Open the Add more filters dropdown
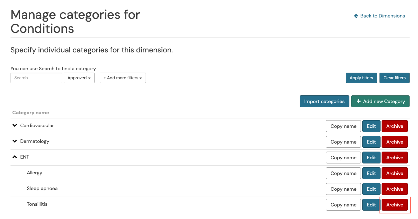The width and height of the screenshot is (418, 219). [x=123, y=78]
